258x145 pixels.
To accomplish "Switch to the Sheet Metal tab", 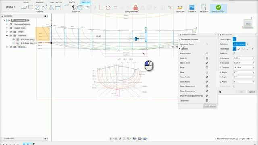I will tap(56, 2).
